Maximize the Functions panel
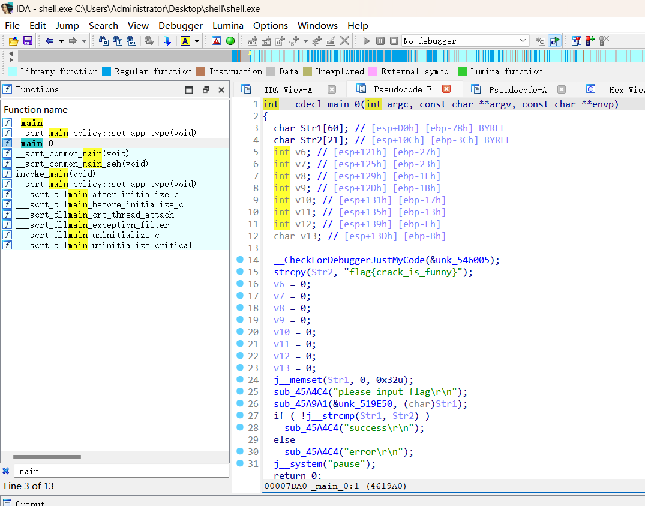Viewport: 645px width, 506px height. pyautogui.click(x=189, y=89)
